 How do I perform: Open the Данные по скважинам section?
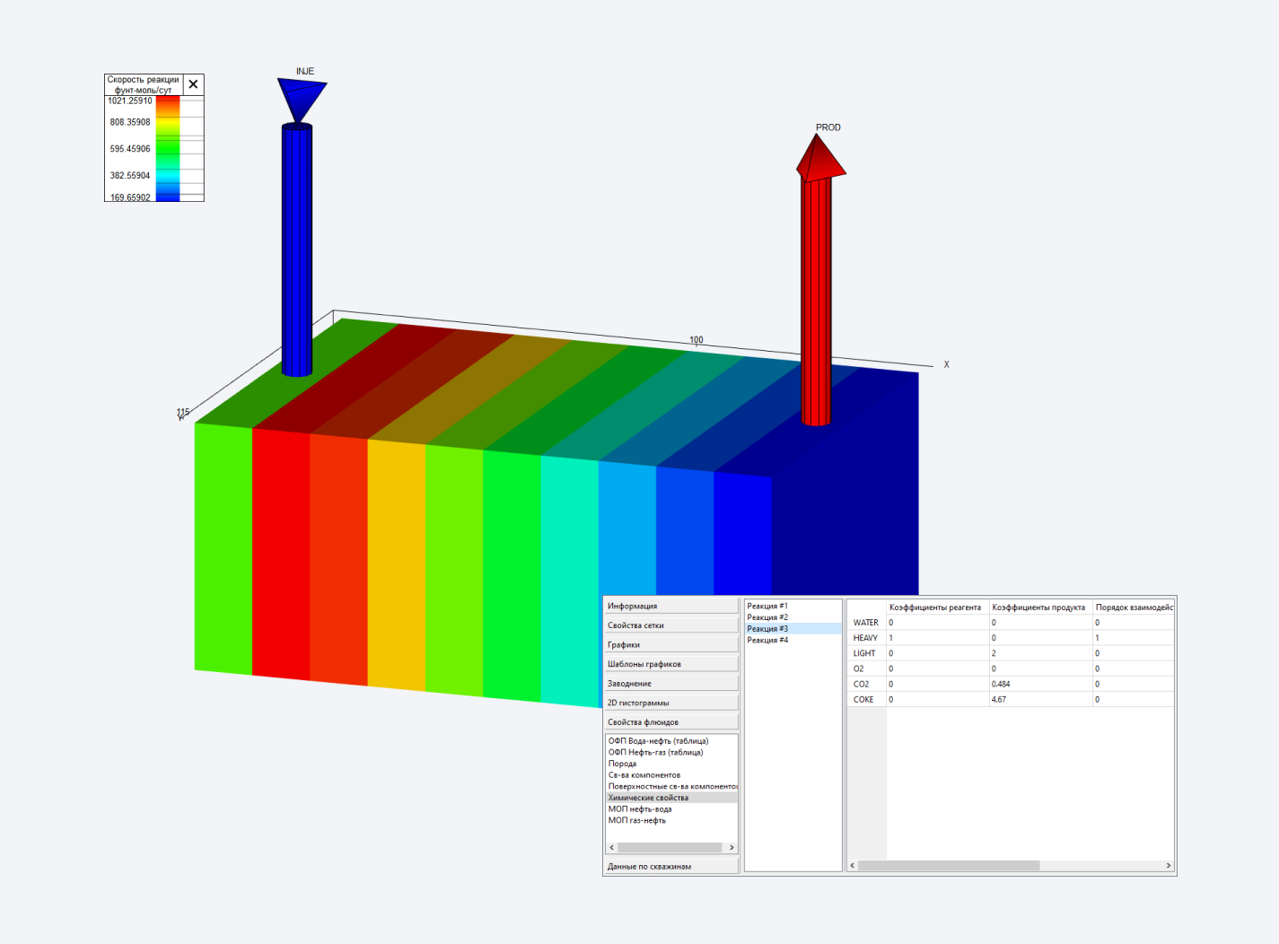[x=671, y=867]
